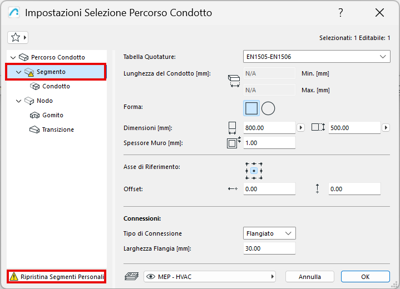Select rectangular duct shape
This screenshot has width=400, height=289.
251,108
